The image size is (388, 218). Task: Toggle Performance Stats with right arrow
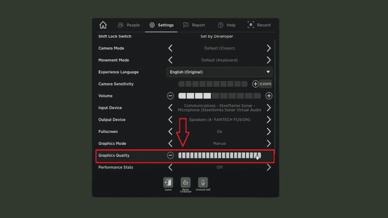(x=269, y=167)
